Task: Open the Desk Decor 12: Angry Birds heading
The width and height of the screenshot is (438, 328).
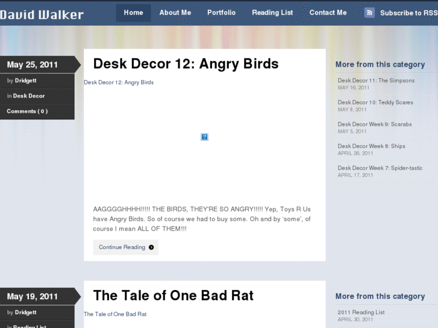Action: pyautogui.click(x=186, y=64)
